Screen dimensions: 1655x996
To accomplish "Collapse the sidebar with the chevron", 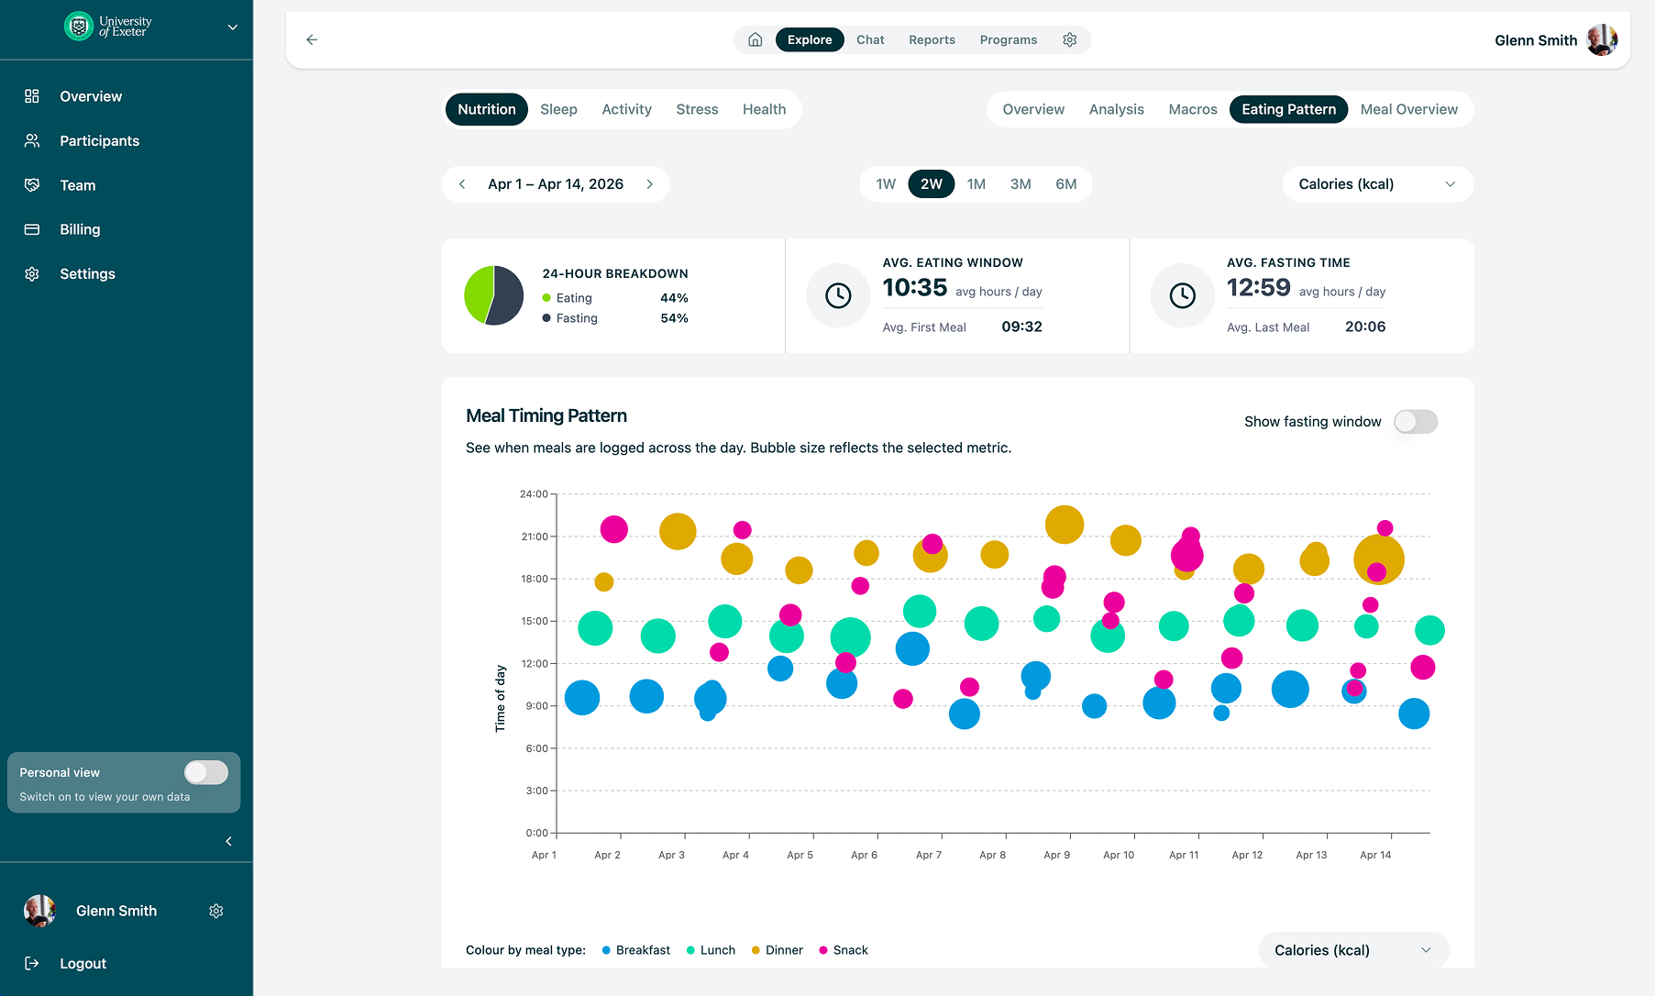I will [x=228, y=841].
